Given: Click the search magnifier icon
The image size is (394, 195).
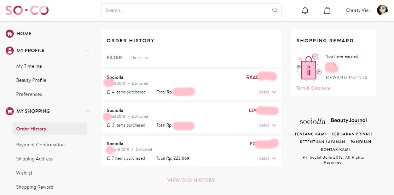Looking at the screenshot, I should click(x=275, y=10).
